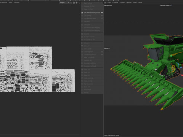Click the Clear UV Pins icon
183x137 pixels.
[x=82, y=9]
